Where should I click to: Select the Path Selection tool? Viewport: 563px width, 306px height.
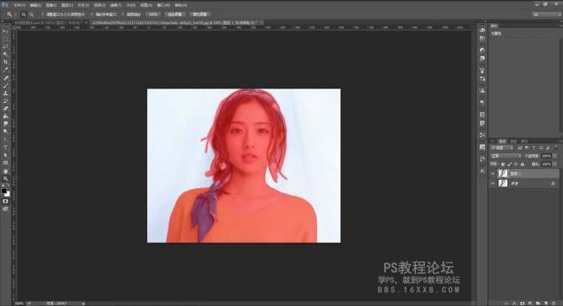pyautogui.click(x=6, y=155)
